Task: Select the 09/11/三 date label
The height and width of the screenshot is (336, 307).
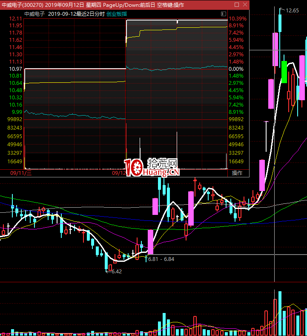Action: click(x=21, y=173)
